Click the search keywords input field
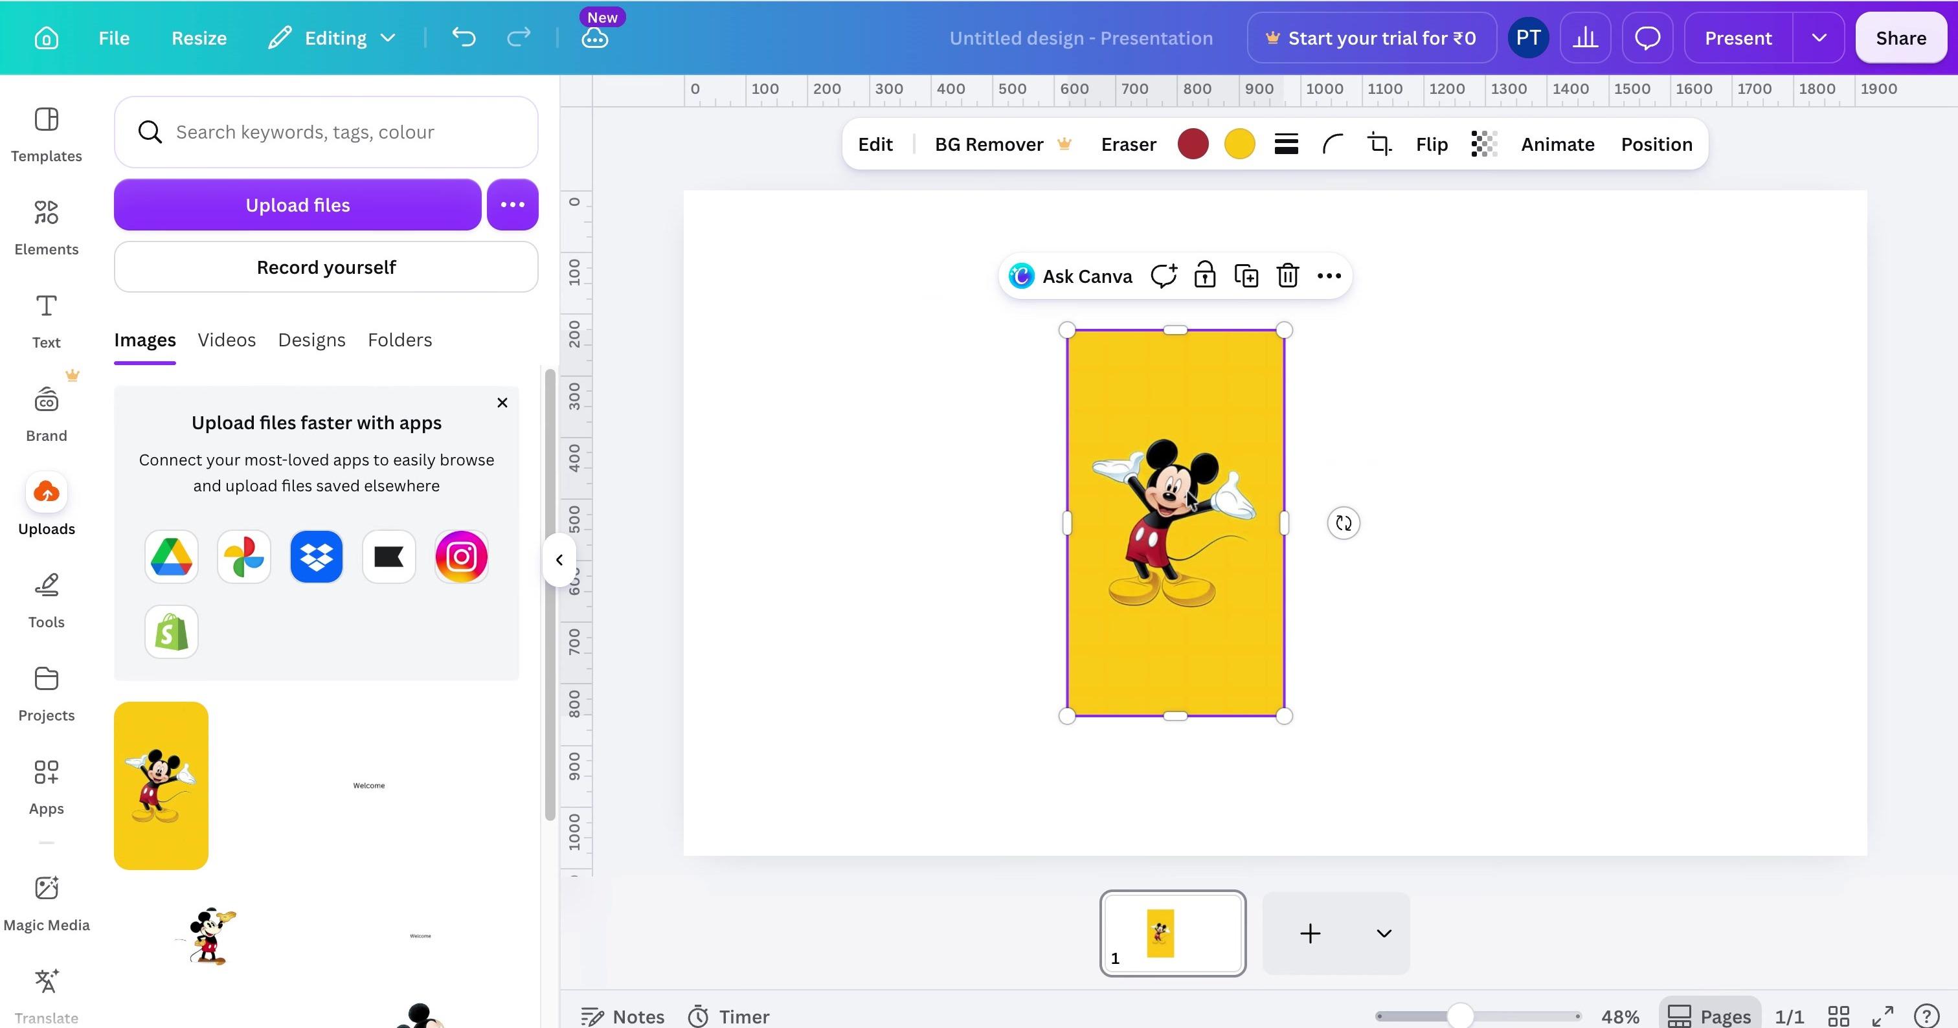The image size is (1958, 1028). 326,132
